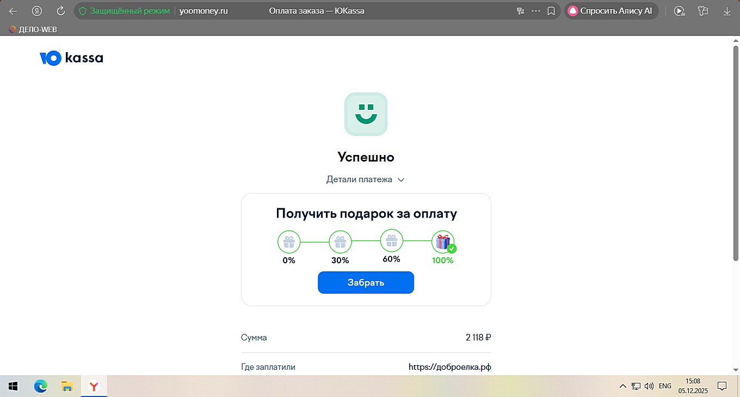Image resolution: width=740 pixels, height=397 pixels.
Task: Show hidden system tray icons
Action: tap(622, 386)
